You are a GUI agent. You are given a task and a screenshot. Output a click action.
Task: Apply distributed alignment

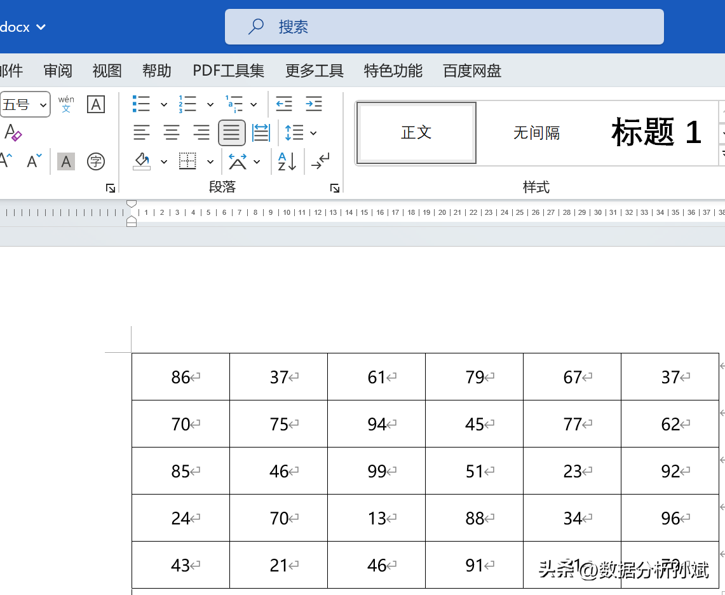click(x=261, y=133)
